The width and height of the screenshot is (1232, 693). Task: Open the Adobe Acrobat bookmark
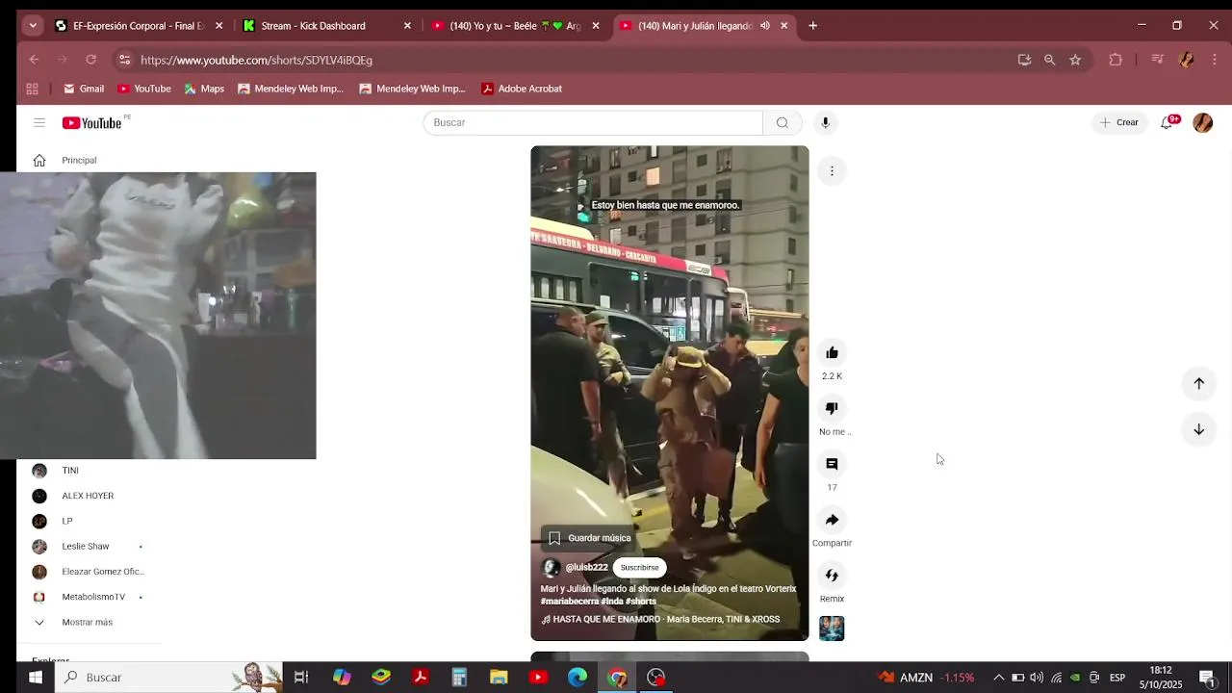pyautogui.click(x=521, y=89)
